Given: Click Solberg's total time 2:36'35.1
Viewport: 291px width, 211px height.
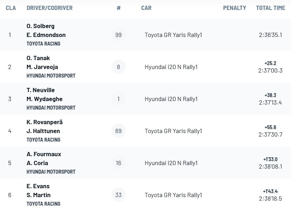Looking at the screenshot, I should point(270,35).
